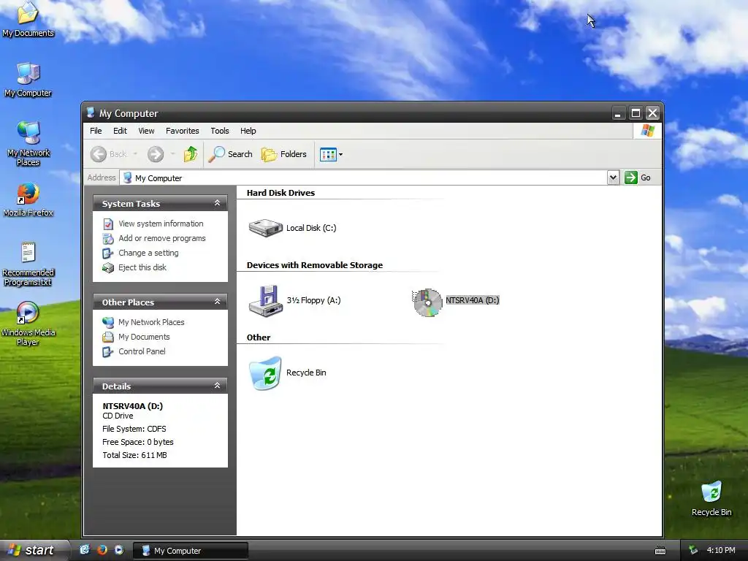Click the My Computer title bar icon

pos(91,113)
